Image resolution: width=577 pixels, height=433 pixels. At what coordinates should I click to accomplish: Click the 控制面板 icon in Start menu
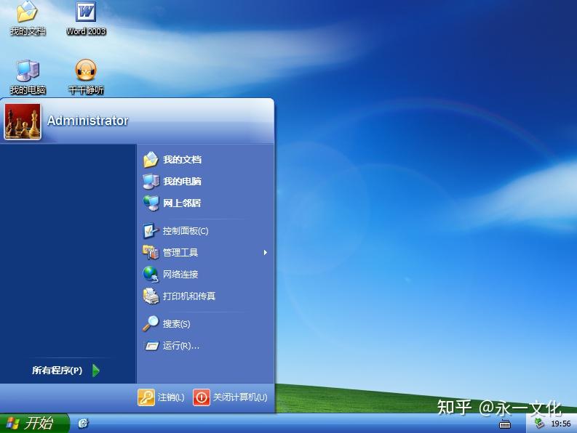pos(151,231)
